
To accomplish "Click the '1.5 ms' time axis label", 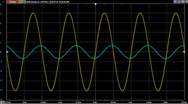I will click(x=149, y=102).
